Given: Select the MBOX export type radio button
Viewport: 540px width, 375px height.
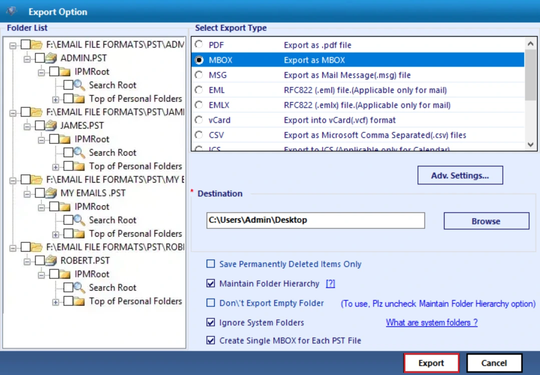Looking at the screenshot, I should tap(199, 60).
